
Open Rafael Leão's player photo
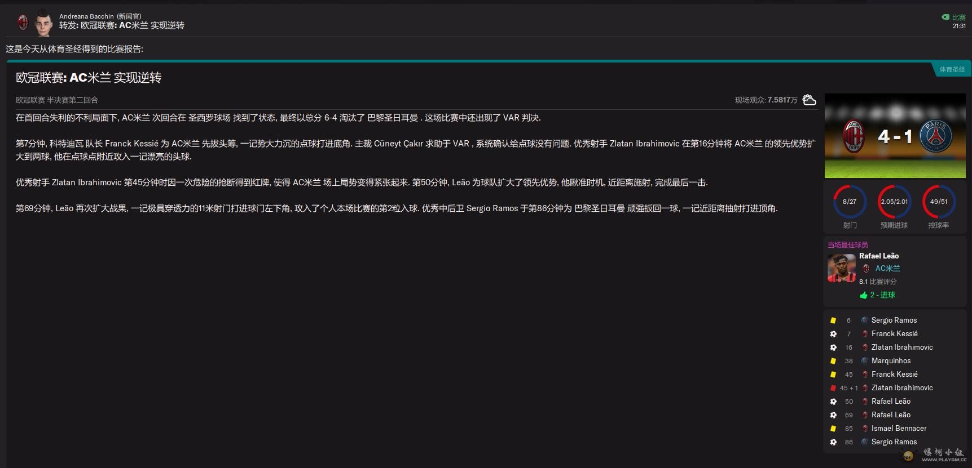(x=841, y=268)
